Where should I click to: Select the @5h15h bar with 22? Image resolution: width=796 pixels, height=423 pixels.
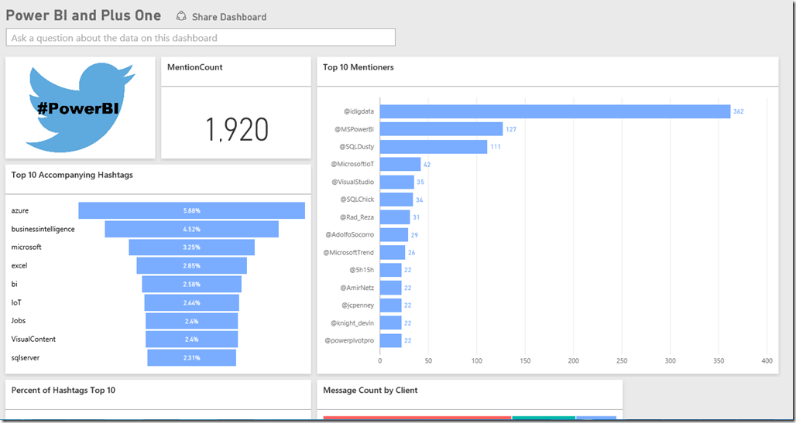tap(391, 270)
